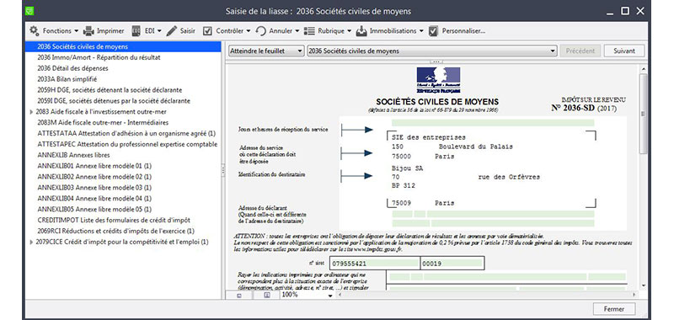Click the Saisir pencil icon
This screenshot has height=320, width=674.
tap(172, 31)
